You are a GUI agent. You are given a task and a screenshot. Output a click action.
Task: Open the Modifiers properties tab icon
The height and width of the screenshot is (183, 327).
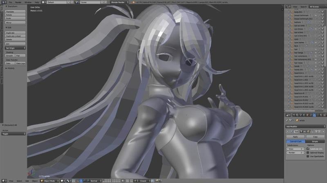click(314, 115)
